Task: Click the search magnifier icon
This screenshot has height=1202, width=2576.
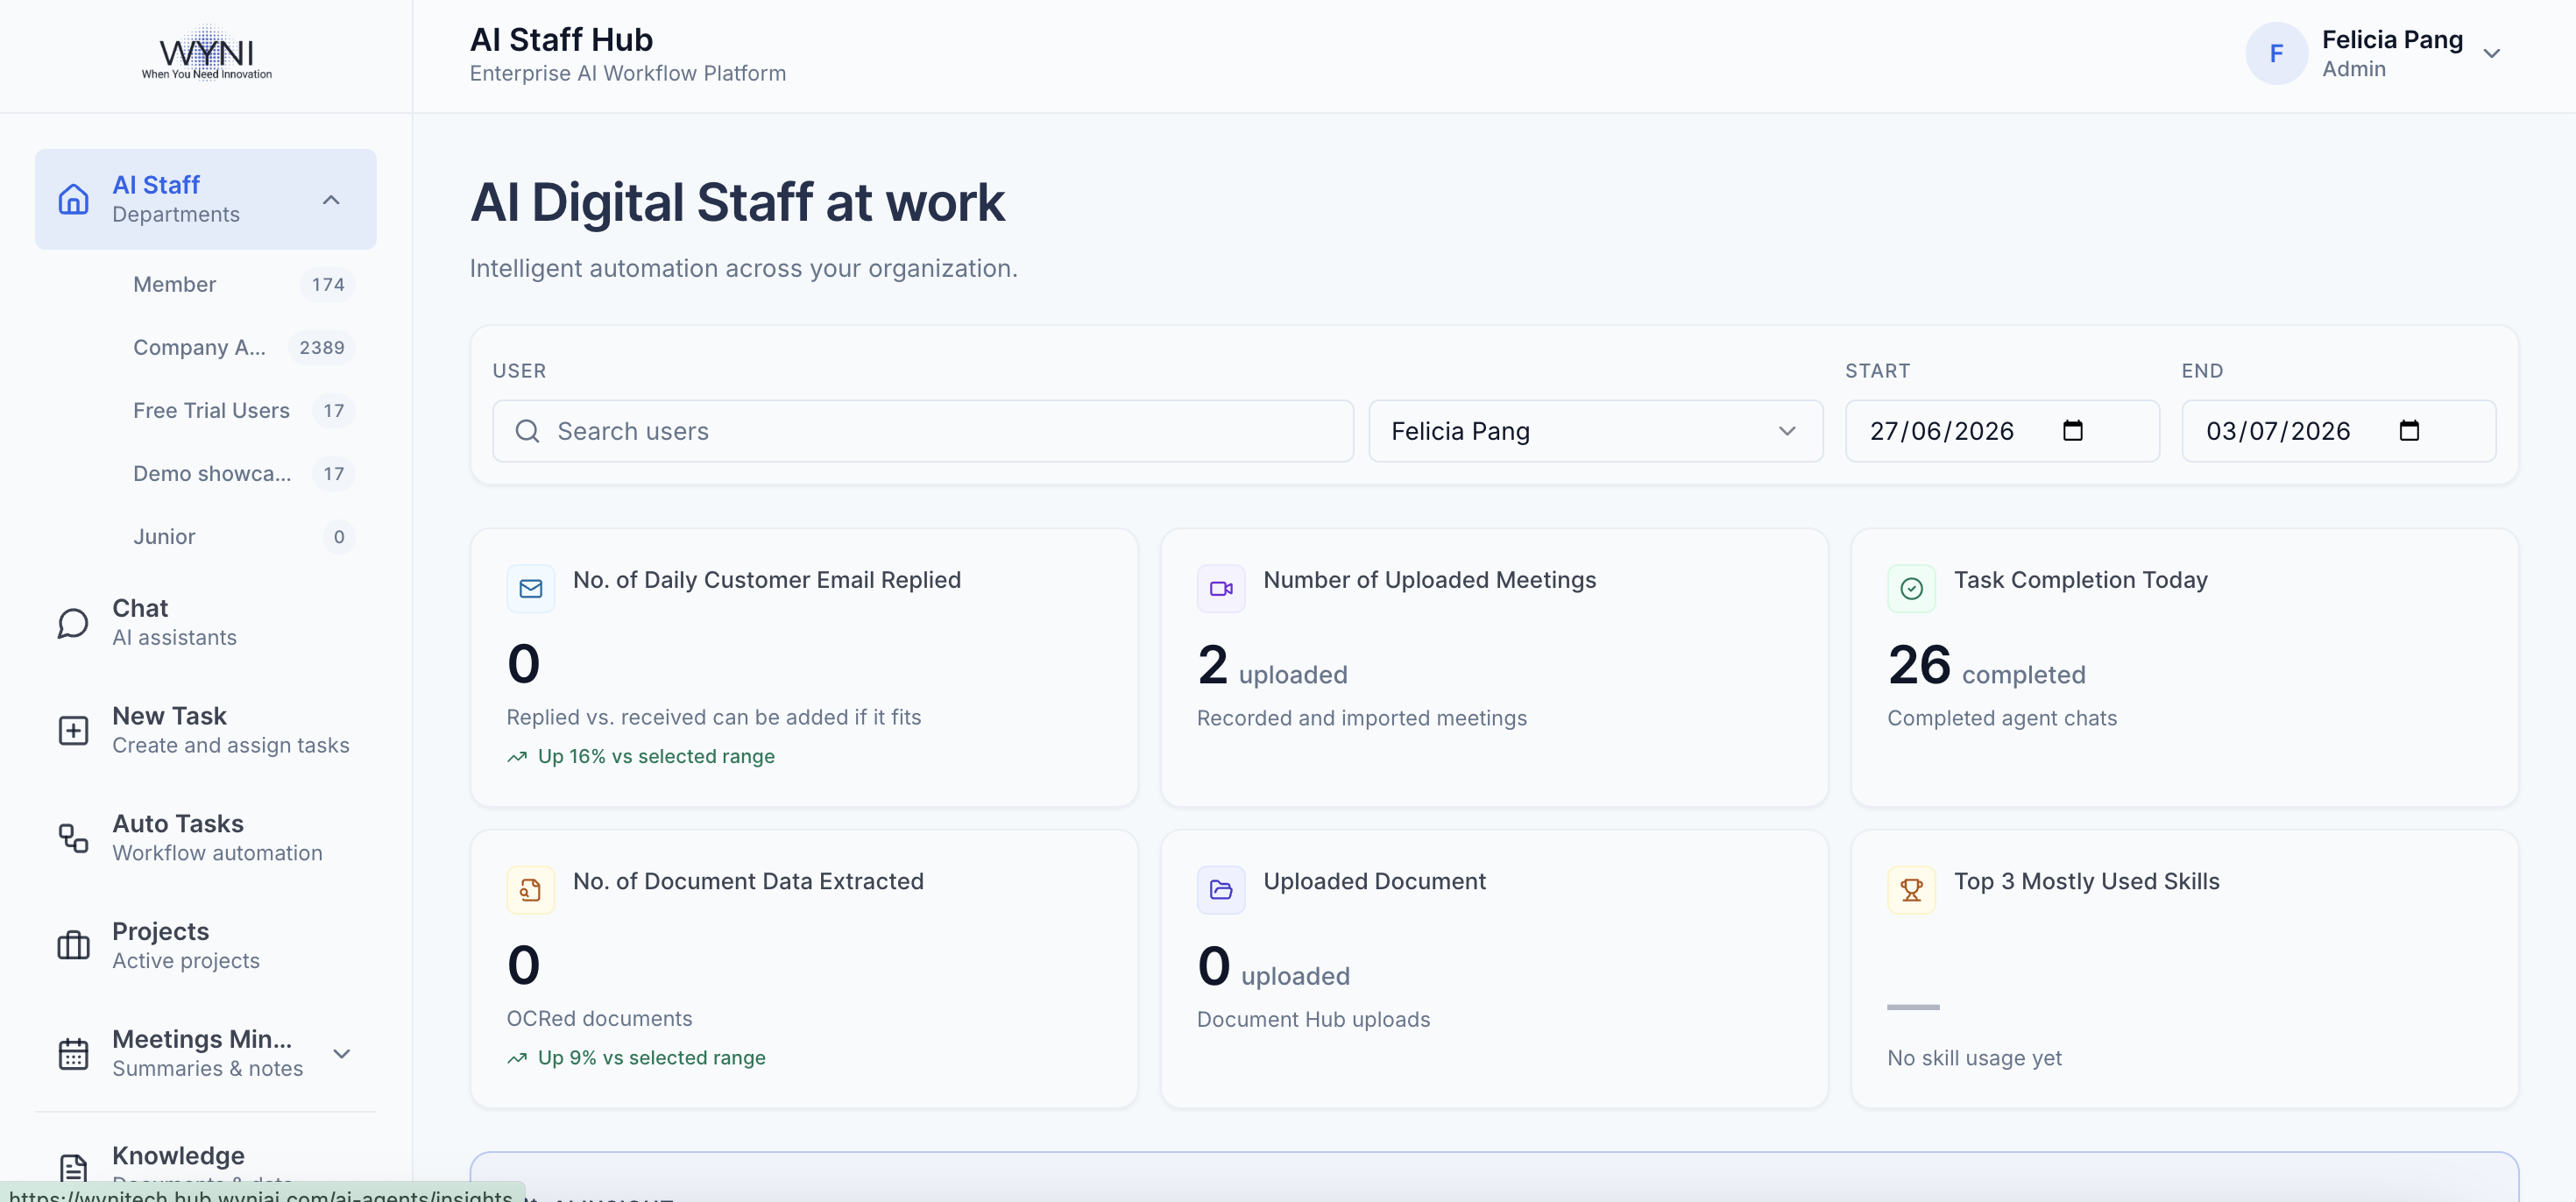Action: 527,431
